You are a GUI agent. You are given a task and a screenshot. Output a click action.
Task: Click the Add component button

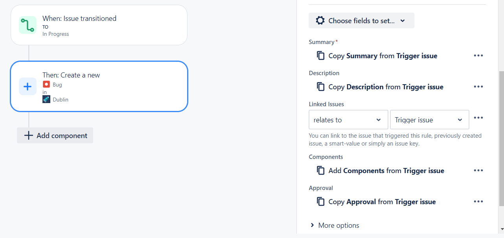click(55, 135)
